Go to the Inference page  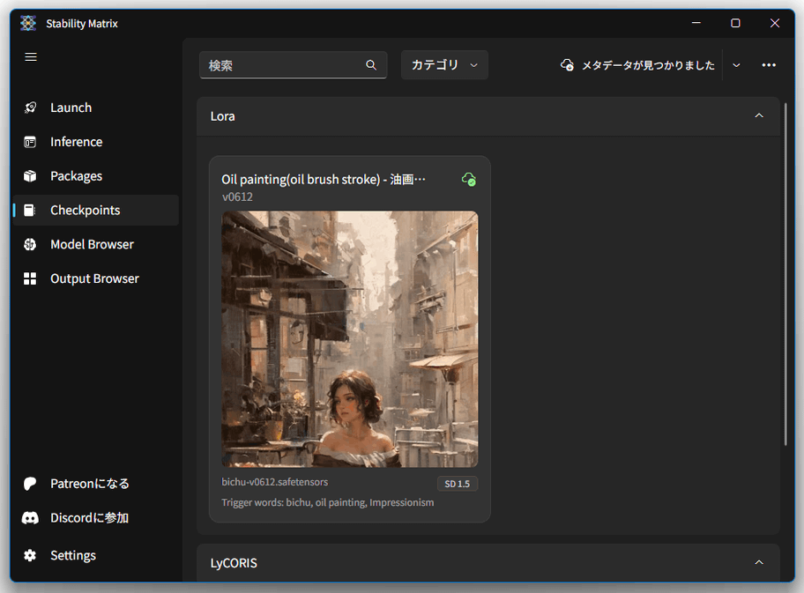(96, 142)
